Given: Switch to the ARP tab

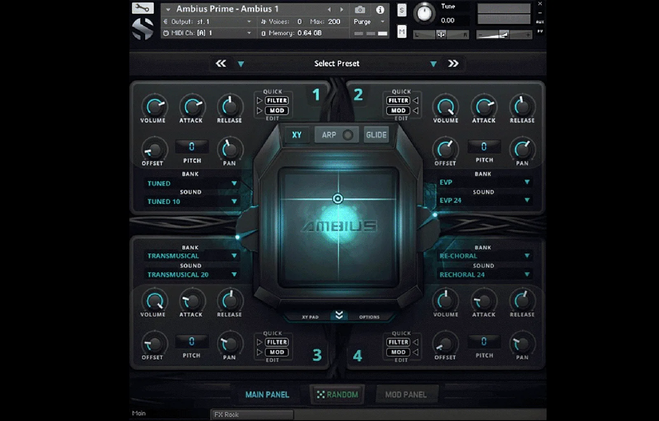Looking at the screenshot, I should 329,135.
